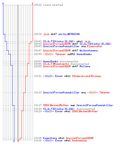Click red jaja name at 29:38
This screenshot has width=137, height=152.
pos(46,34)
